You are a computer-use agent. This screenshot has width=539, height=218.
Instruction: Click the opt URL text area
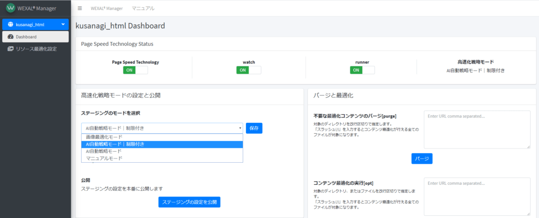477,197
